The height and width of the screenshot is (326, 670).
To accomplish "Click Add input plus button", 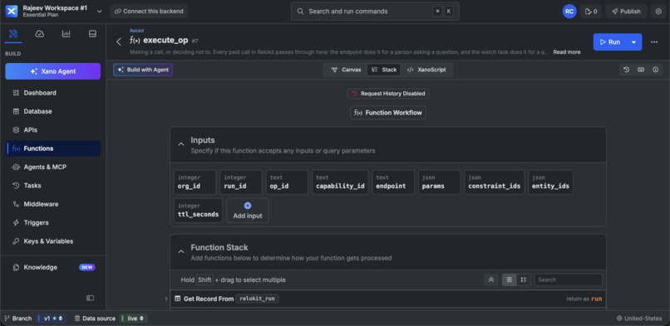I will [x=248, y=210].
